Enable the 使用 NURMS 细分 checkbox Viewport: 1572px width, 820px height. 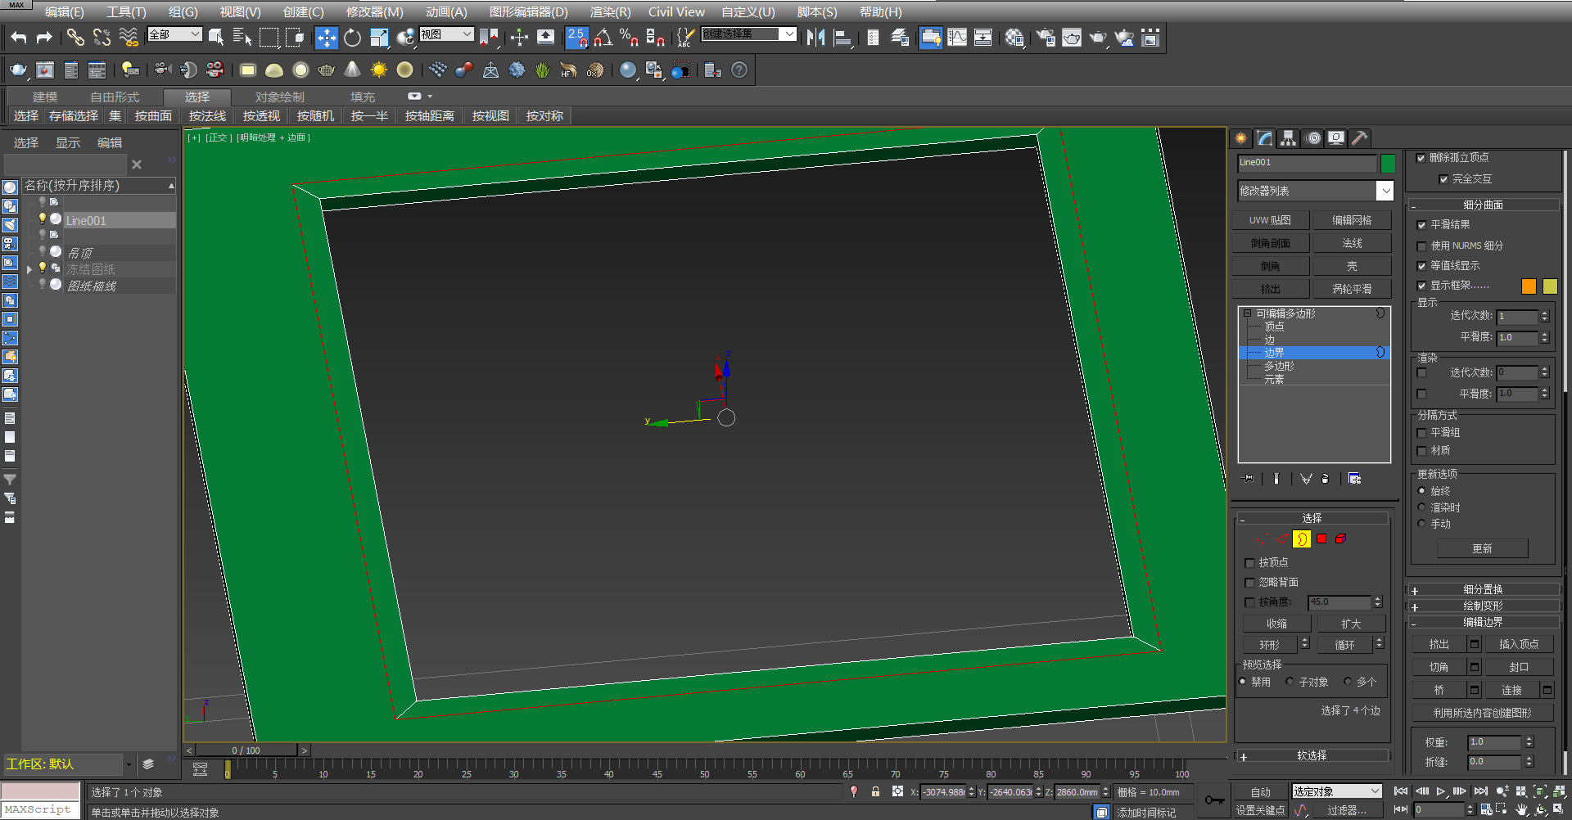coord(1423,246)
